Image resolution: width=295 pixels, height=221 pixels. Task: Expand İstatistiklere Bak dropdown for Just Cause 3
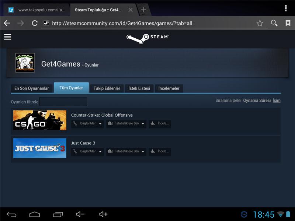pyautogui.click(x=126, y=151)
